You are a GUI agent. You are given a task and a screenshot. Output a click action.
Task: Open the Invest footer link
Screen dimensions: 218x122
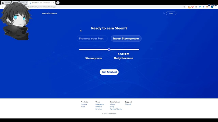pyautogui.click(x=83, y=107)
